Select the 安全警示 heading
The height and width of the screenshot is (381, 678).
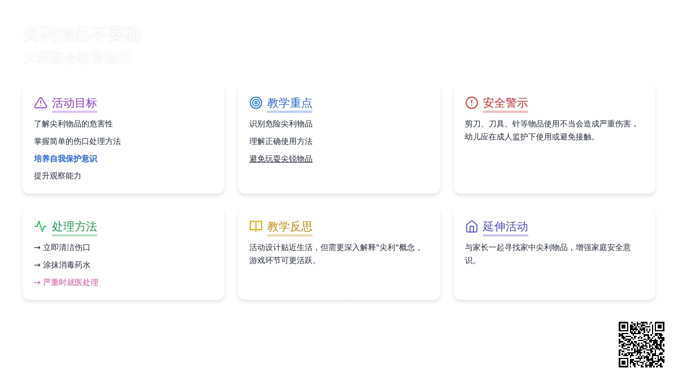tap(506, 103)
